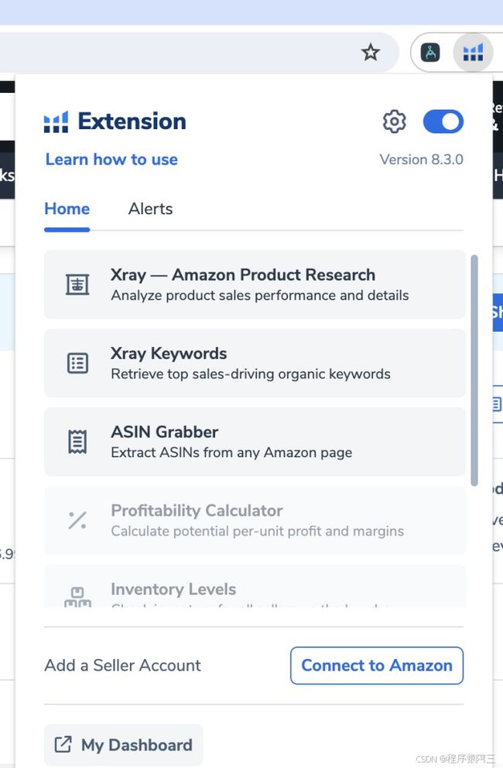Viewport: 503px width, 768px height.
Task: Click Connect to Amazon button
Action: click(377, 665)
